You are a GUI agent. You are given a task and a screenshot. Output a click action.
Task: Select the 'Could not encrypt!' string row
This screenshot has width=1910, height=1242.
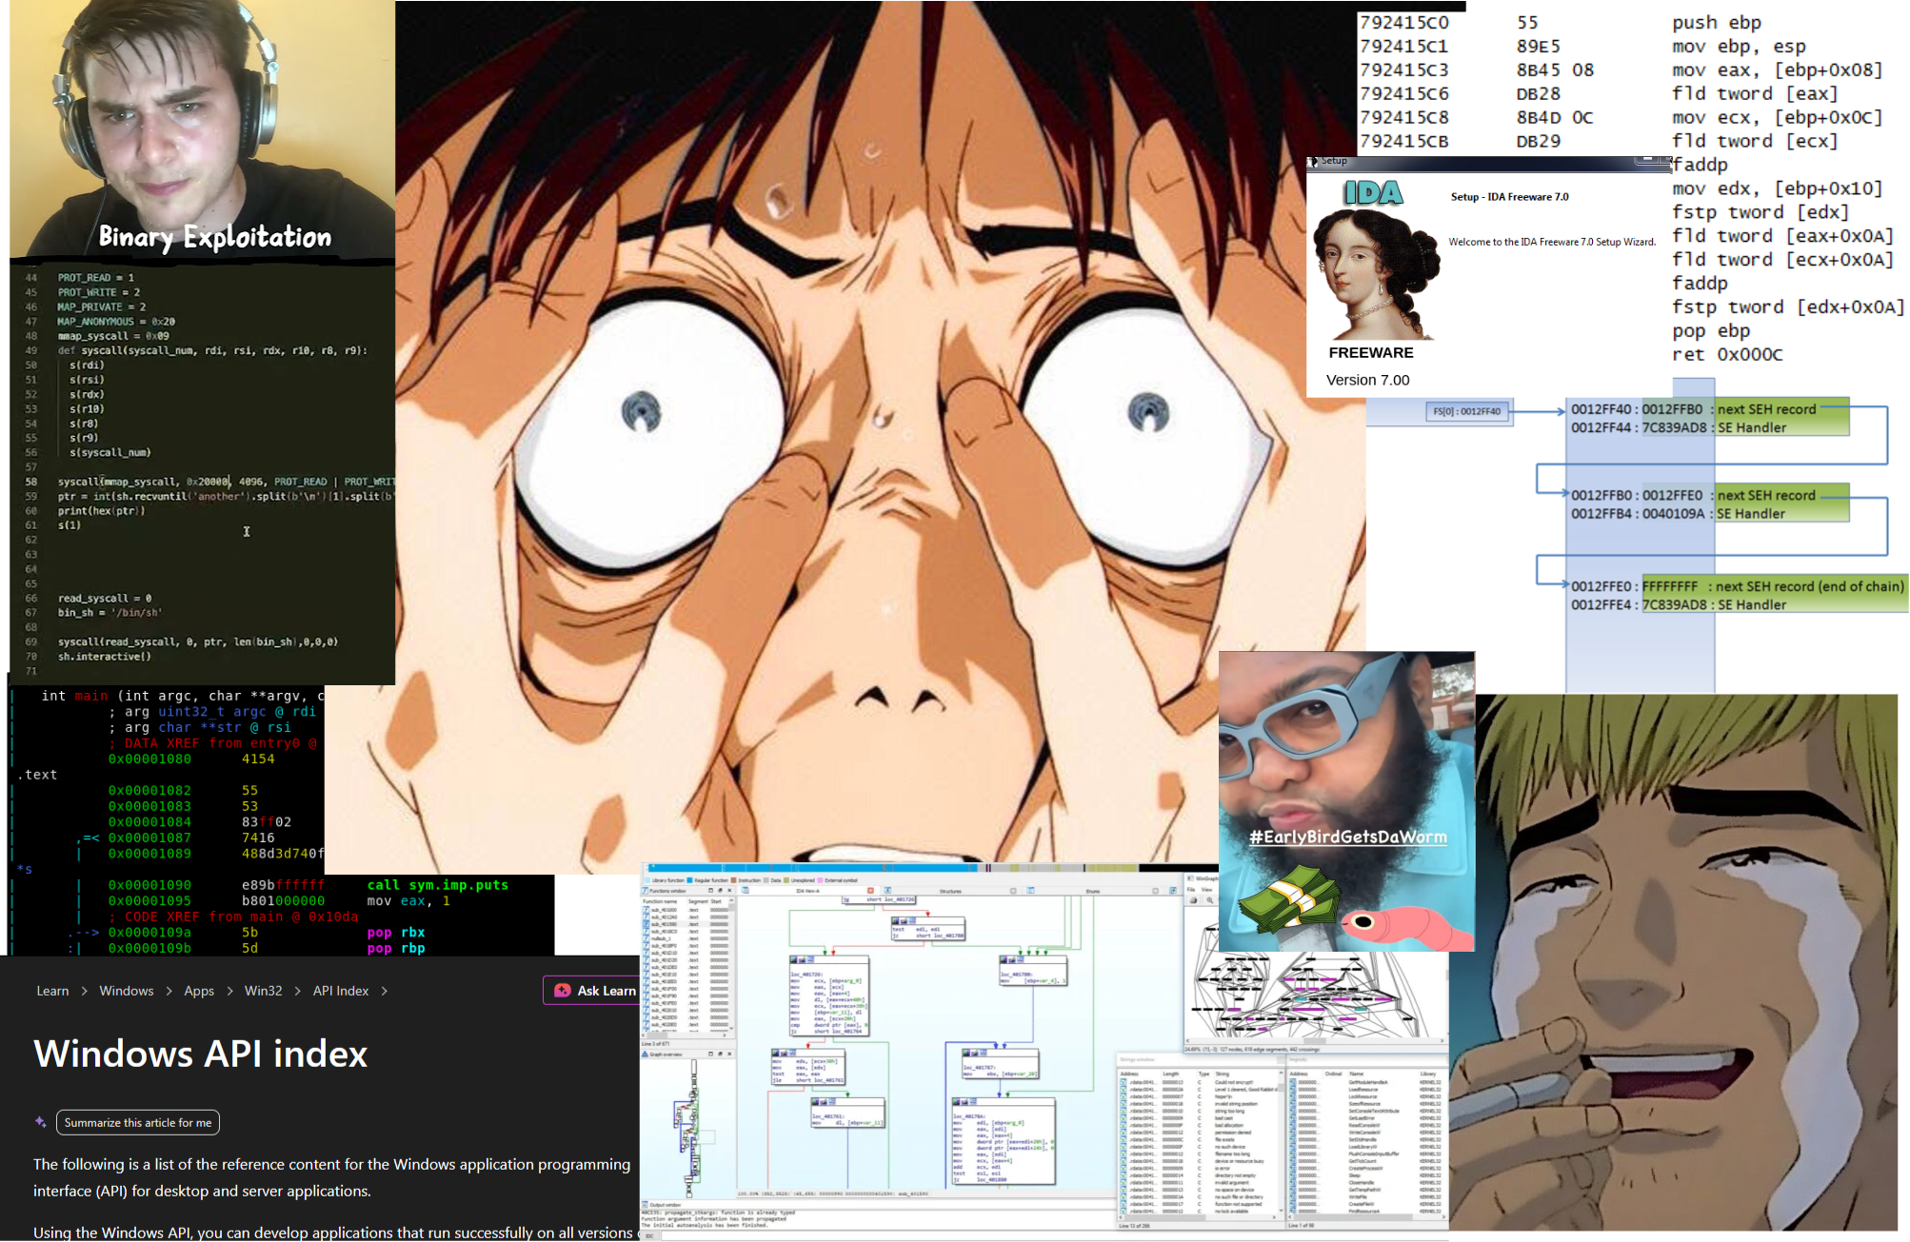coord(1201,1082)
